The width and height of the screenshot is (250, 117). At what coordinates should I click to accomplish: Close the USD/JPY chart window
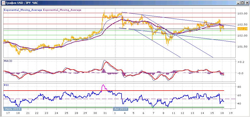247,3
